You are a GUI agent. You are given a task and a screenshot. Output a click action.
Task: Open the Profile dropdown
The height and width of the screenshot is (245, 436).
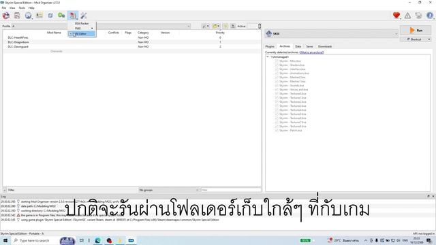(101, 26)
